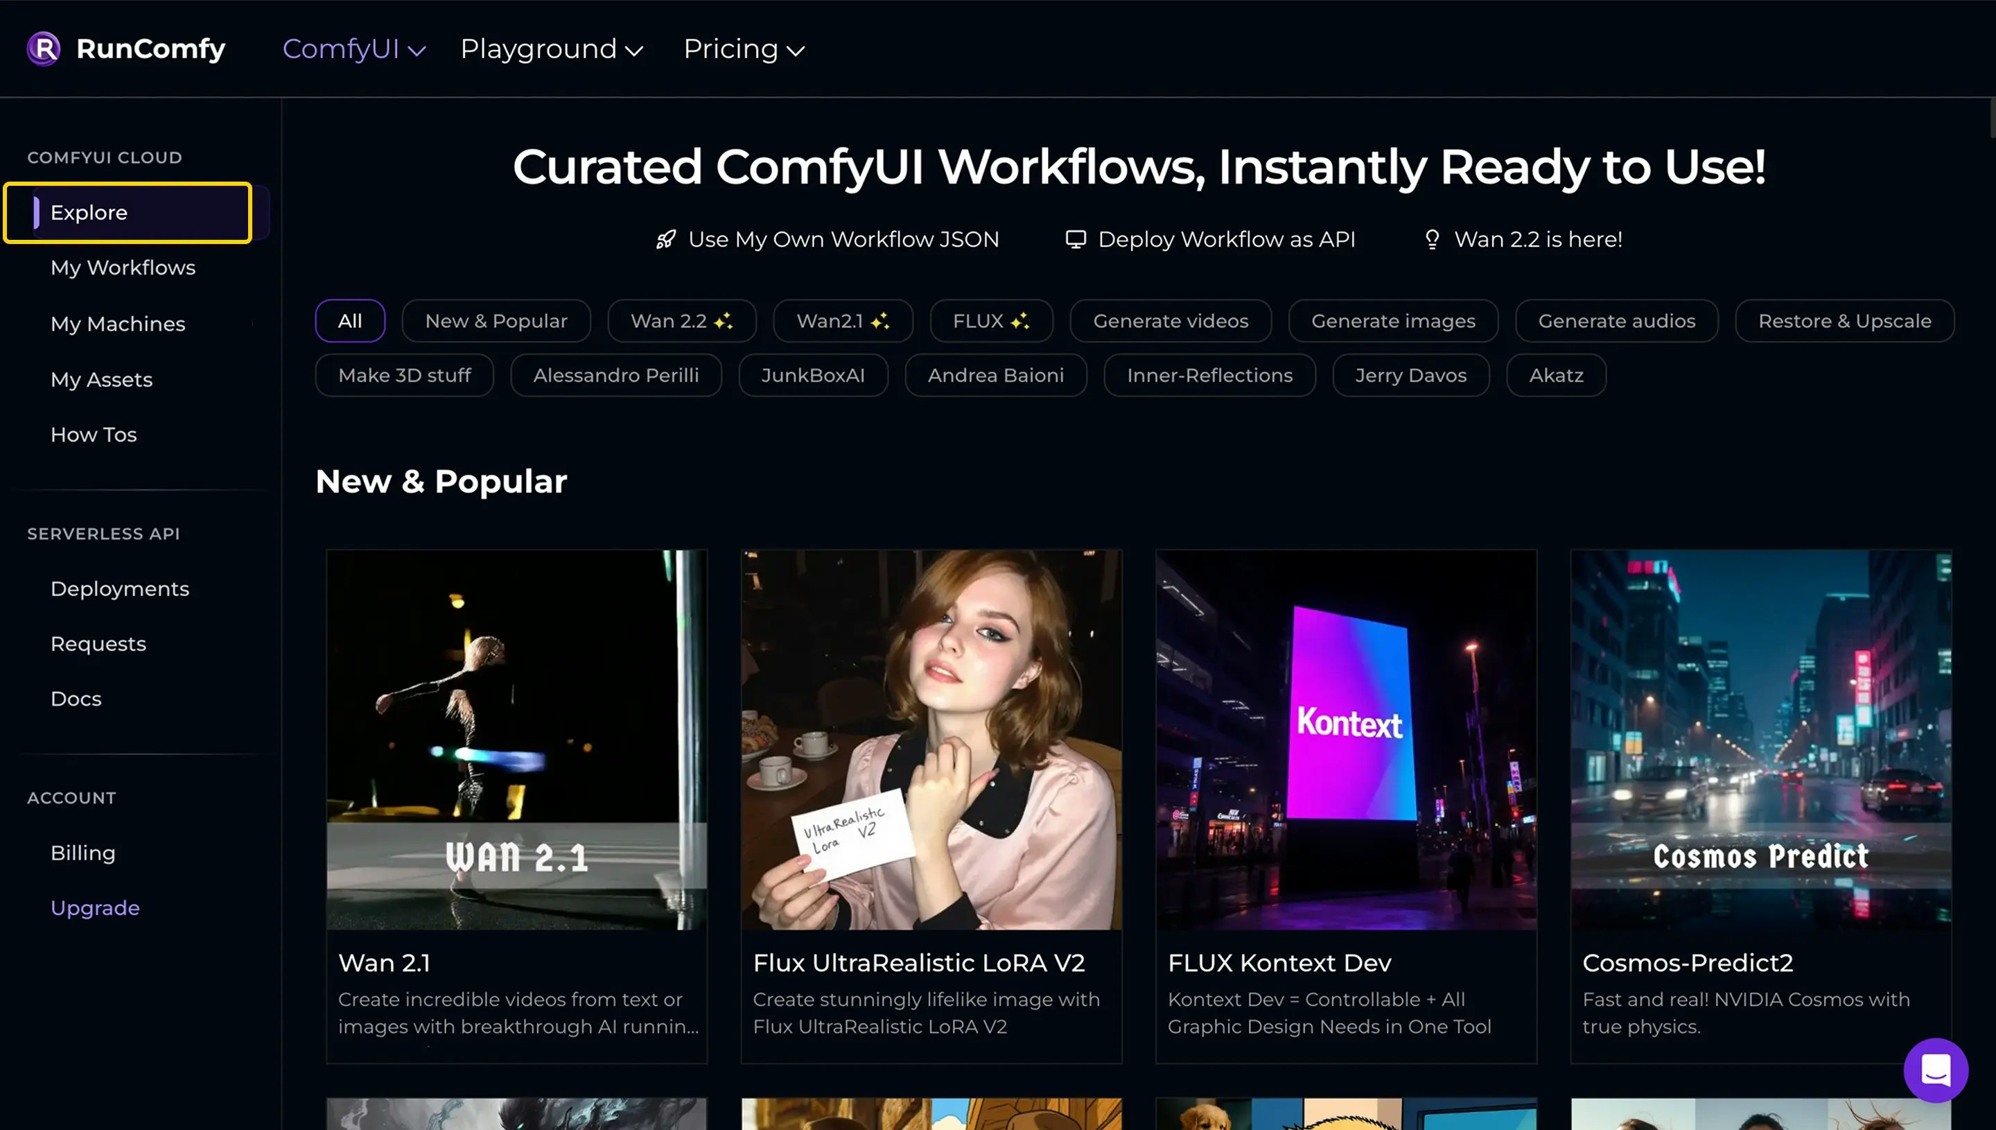
Task: Open My Machines in sidebar
Action: point(118,324)
